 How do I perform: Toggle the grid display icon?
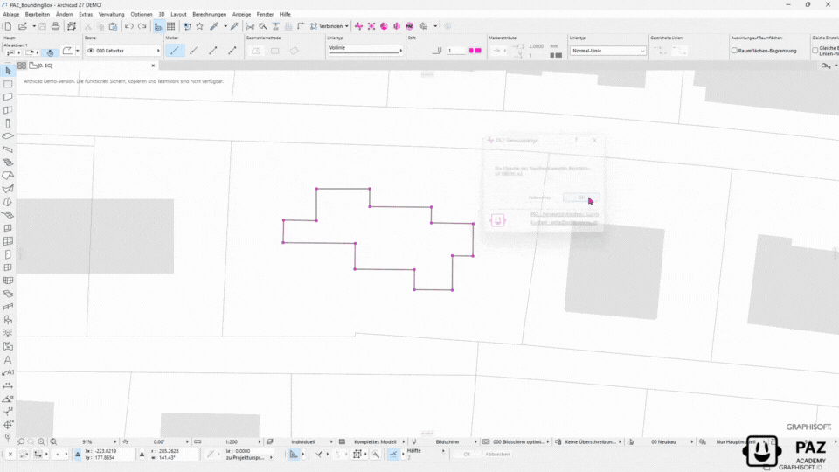click(170, 26)
